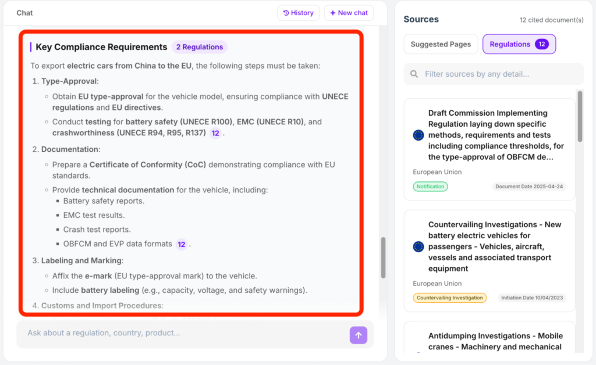The height and width of the screenshot is (365, 596).
Task: Click the Sources panel title
Action: pyautogui.click(x=421, y=19)
